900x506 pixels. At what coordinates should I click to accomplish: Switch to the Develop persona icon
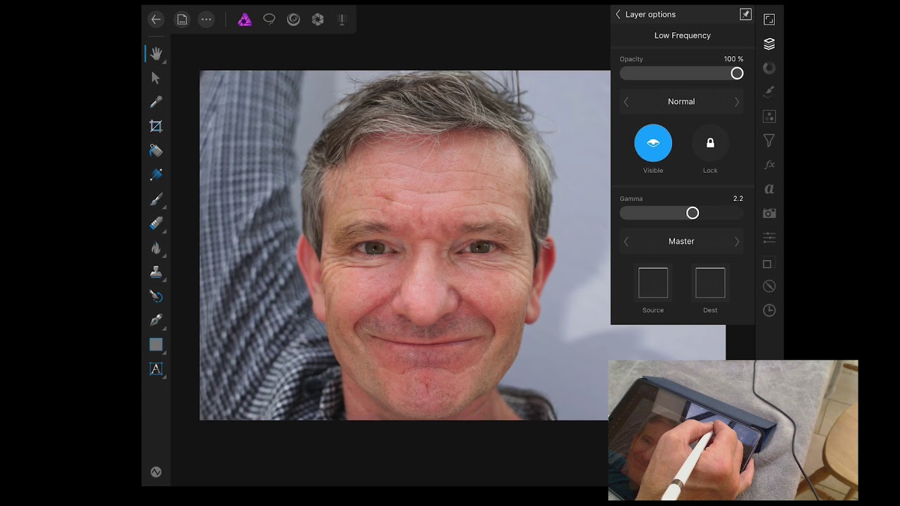tap(318, 20)
